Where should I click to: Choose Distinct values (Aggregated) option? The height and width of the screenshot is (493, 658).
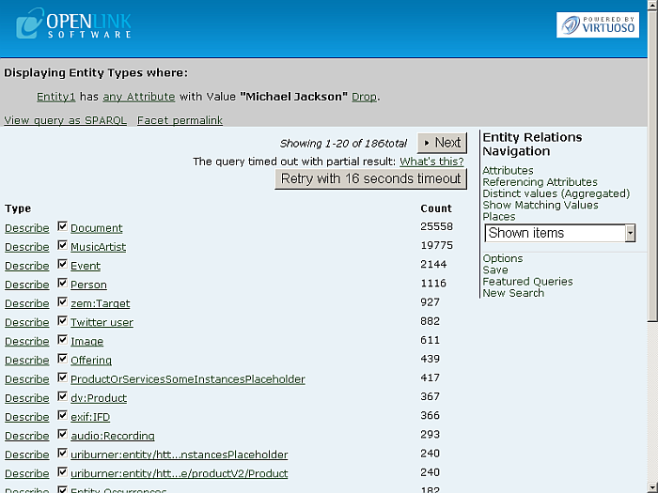click(x=556, y=193)
